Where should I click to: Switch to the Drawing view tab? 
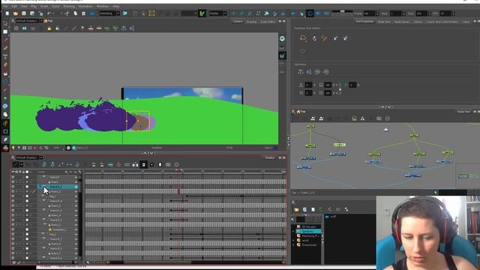(251, 22)
